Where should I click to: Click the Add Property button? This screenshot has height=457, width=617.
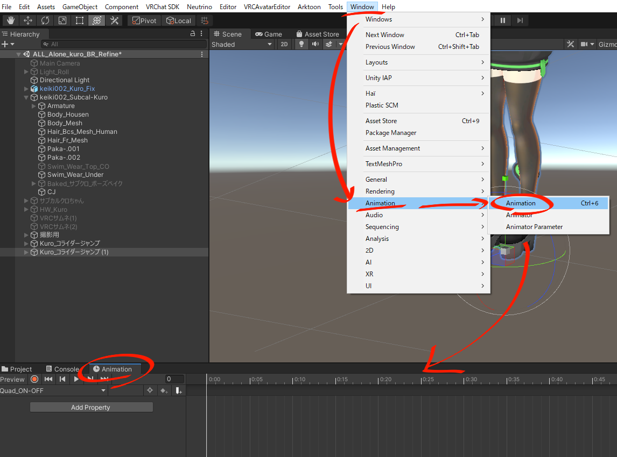point(91,408)
